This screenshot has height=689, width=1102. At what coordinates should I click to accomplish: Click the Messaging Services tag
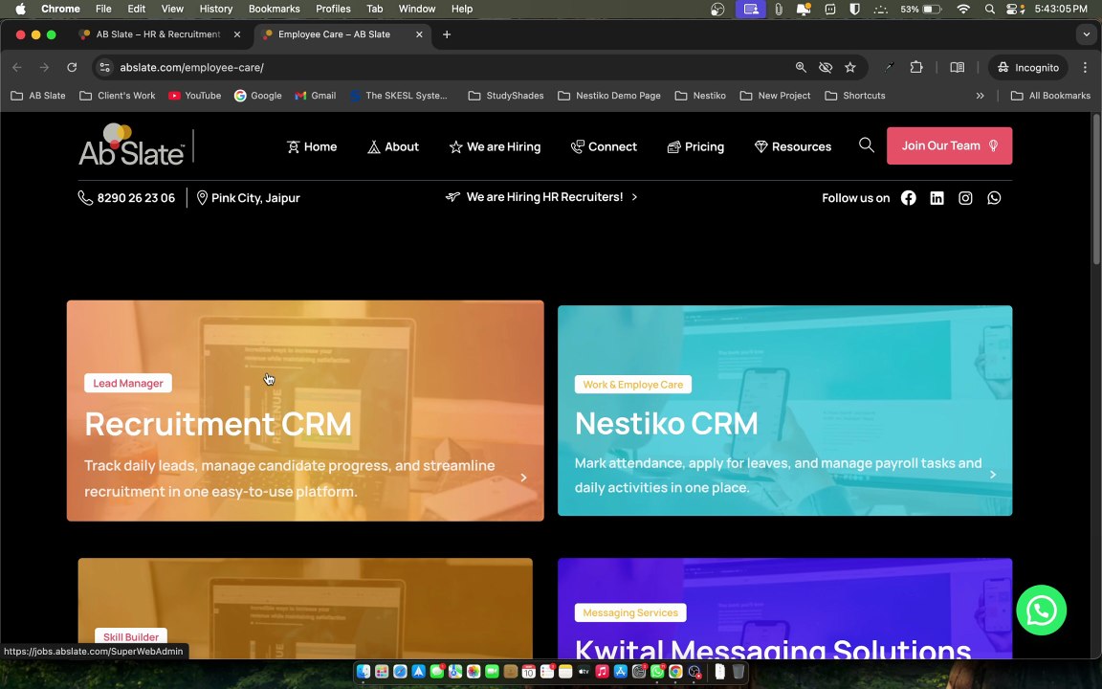(630, 612)
